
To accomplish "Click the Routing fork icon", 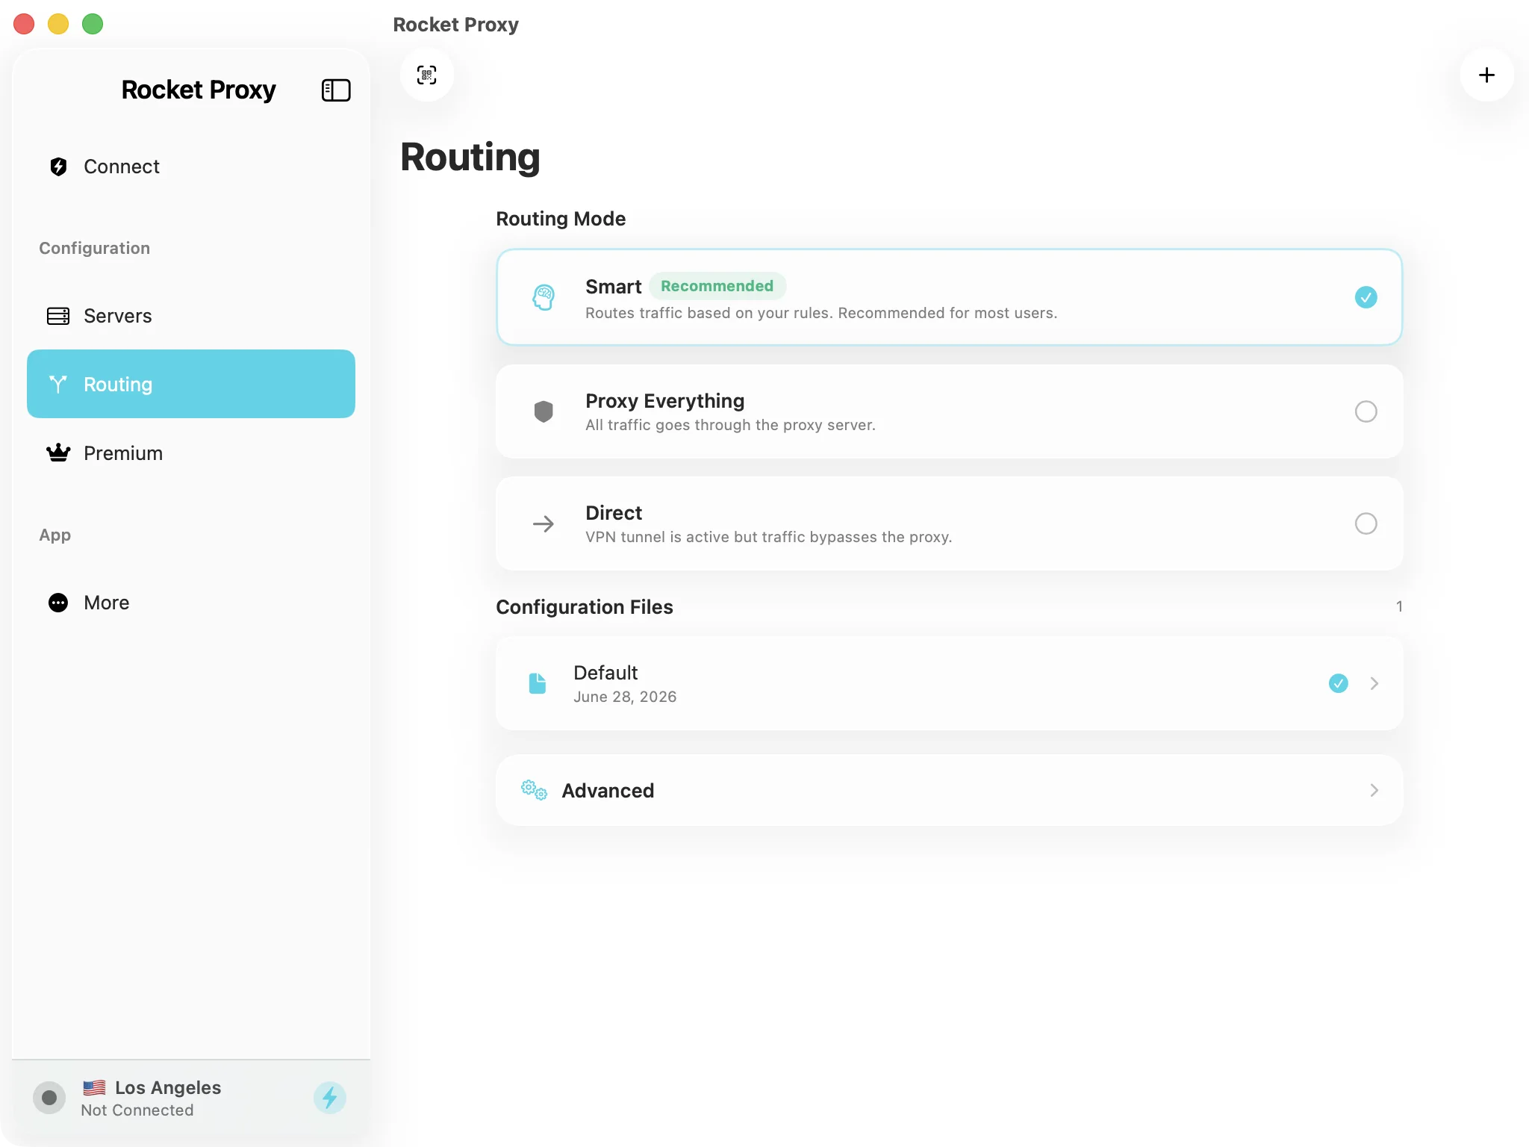I will [58, 384].
